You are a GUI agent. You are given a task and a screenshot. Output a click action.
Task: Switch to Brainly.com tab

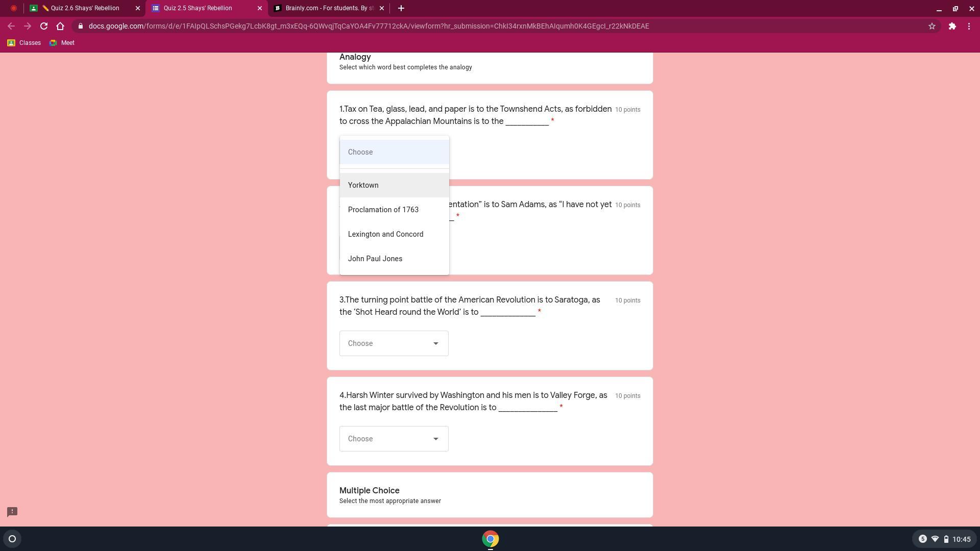pyautogui.click(x=329, y=8)
